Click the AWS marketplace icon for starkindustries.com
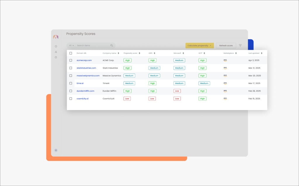The image size is (299, 186). (225, 68)
